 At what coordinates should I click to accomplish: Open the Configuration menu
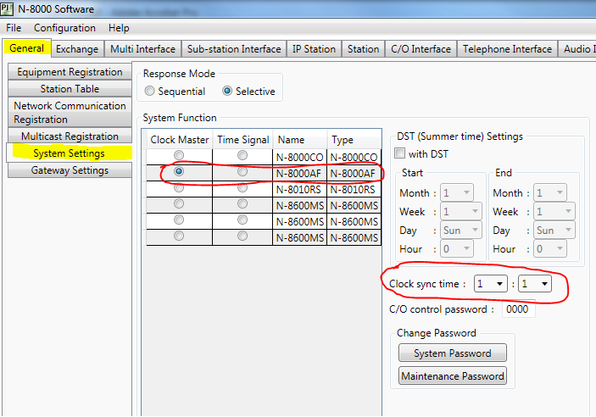coord(64,28)
